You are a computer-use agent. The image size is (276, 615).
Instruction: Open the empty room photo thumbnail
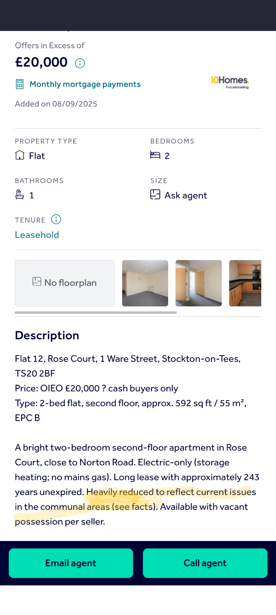click(145, 283)
